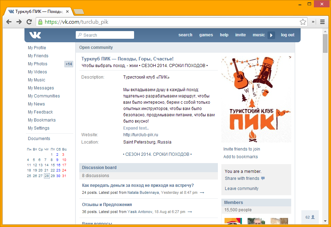The width and height of the screenshot is (331, 227).
Task: Open Chrome hamburger menu
Action: click(322, 22)
